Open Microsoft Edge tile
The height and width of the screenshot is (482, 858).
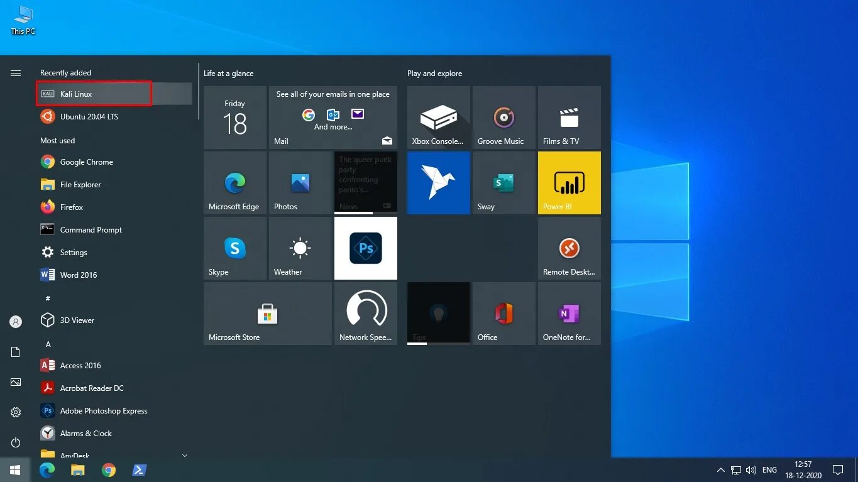(x=235, y=183)
